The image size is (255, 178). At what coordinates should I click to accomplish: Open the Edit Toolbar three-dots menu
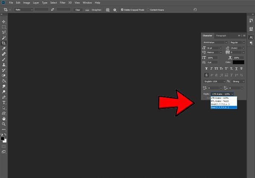3,129
